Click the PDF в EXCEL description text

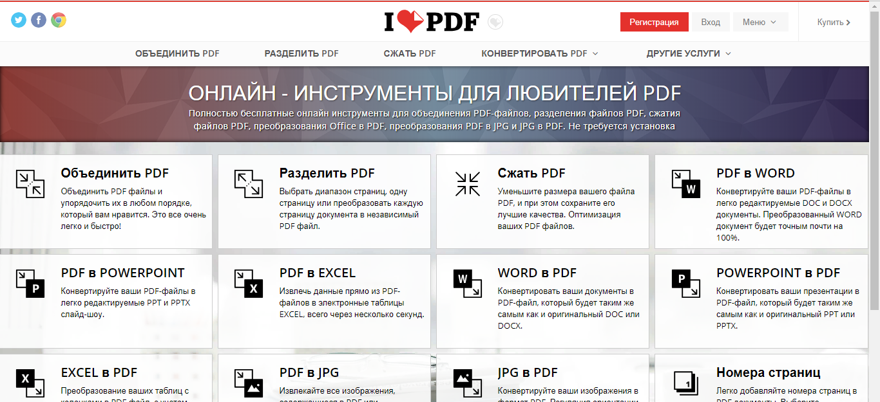pyautogui.click(x=352, y=302)
